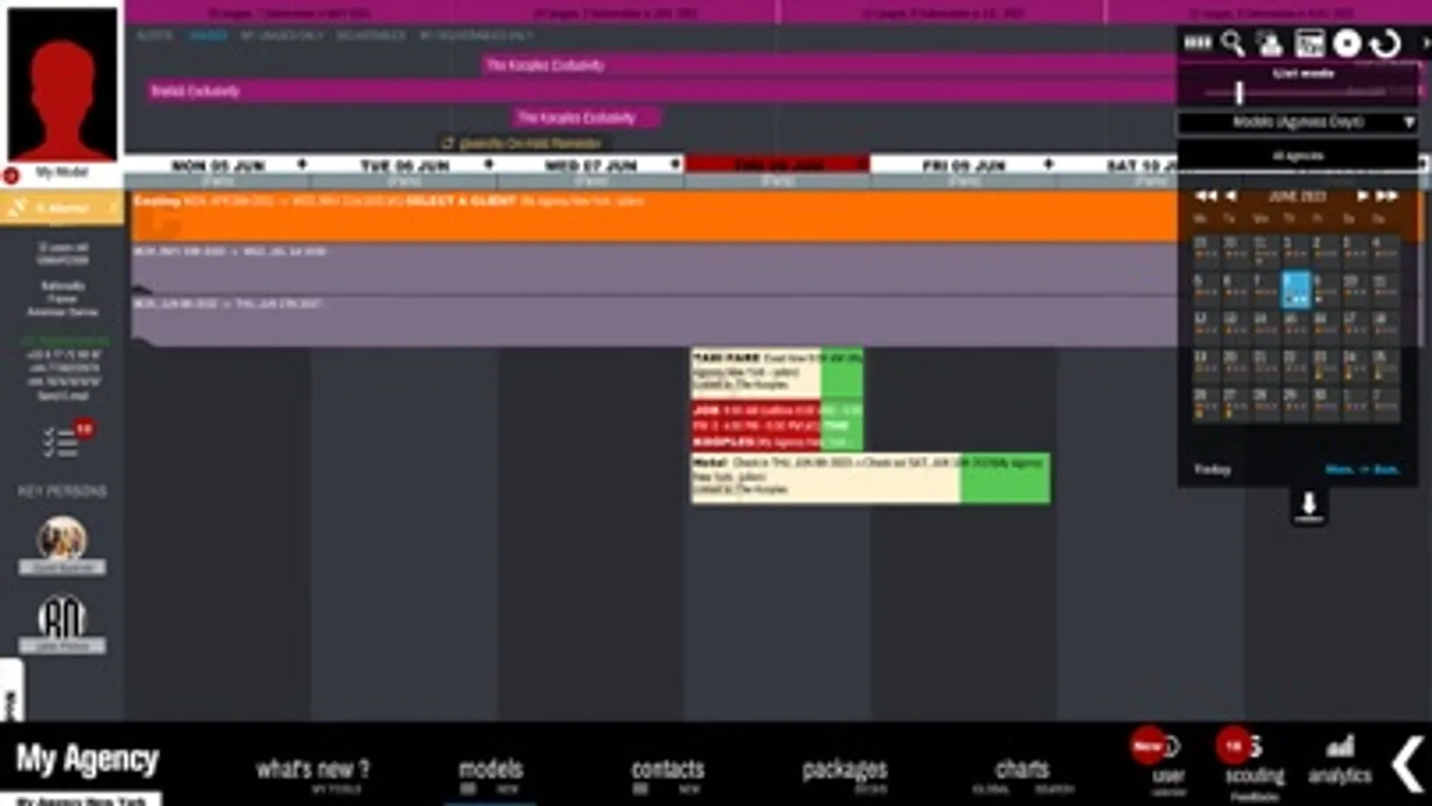
Task: Open the TAXI FARE event on Thursday
Action: 776,372
